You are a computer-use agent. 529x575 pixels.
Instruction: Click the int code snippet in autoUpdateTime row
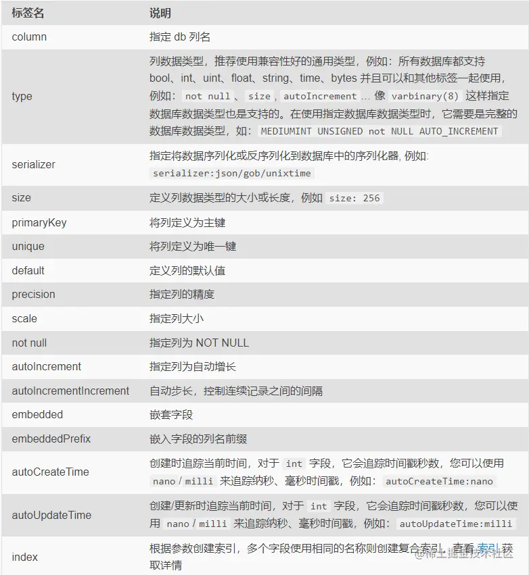pos(319,506)
